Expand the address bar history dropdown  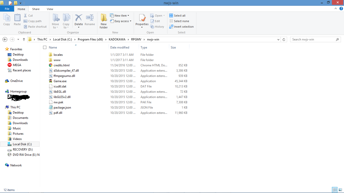tap(278, 39)
